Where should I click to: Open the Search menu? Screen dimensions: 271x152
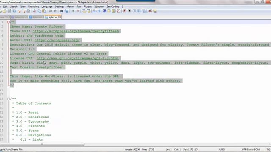point(14,7)
